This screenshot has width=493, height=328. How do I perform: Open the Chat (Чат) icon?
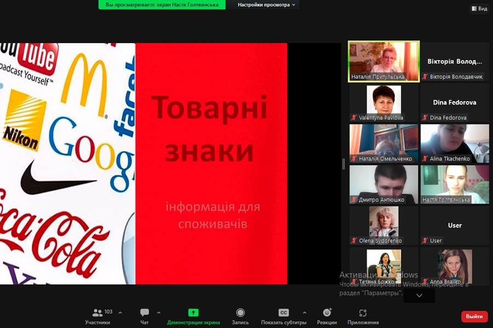pyautogui.click(x=145, y=313)
